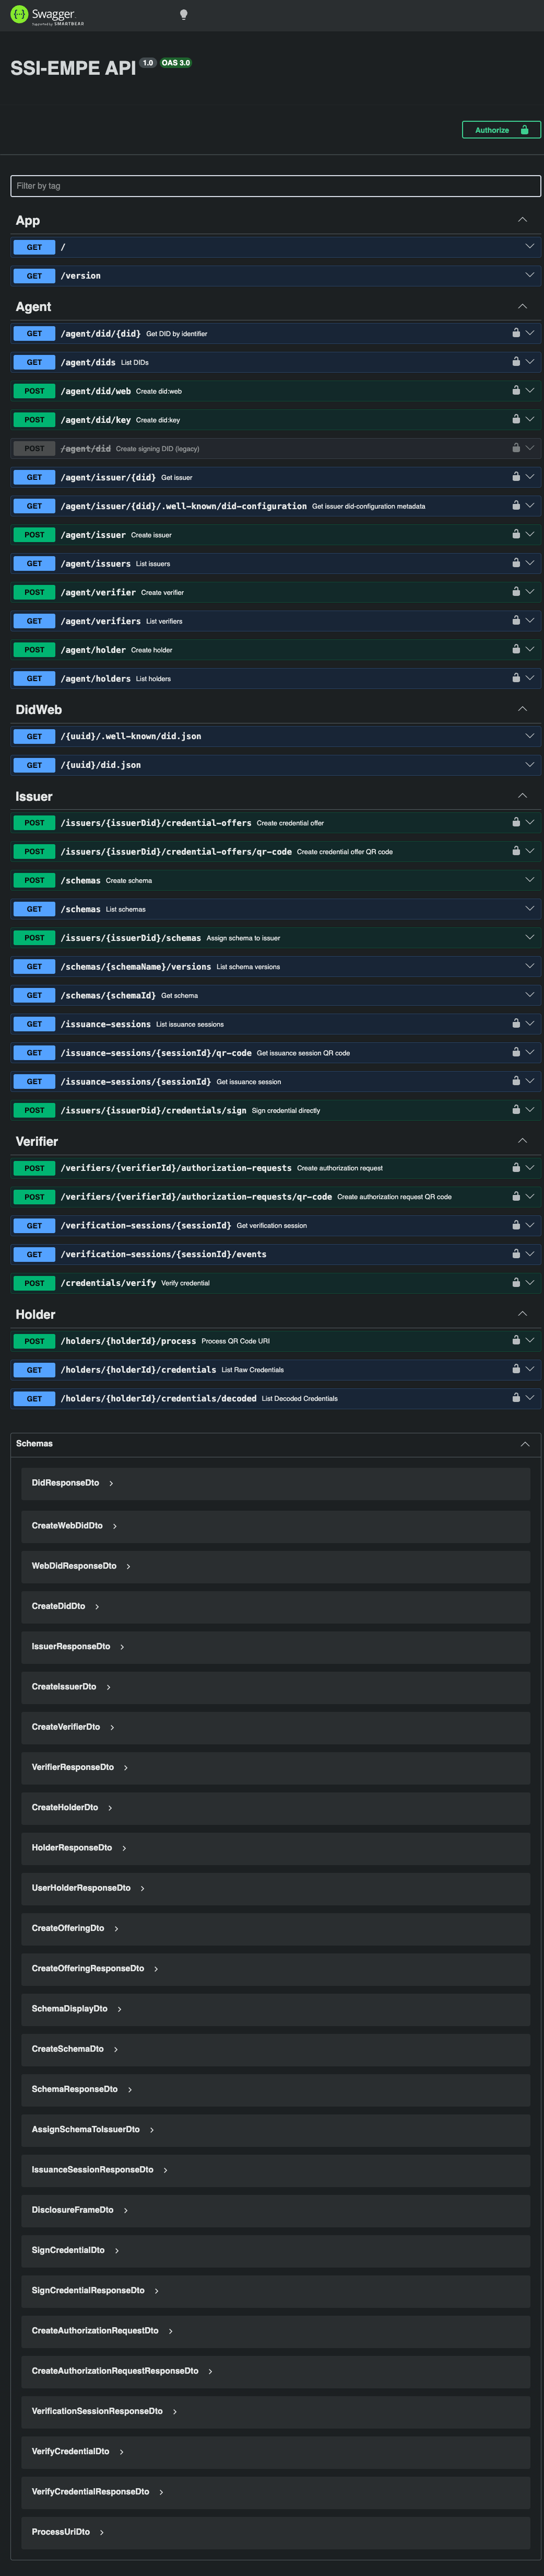Click the Authorize button
The width and height of the screenshot is (544, 2576).
[501, 130]
